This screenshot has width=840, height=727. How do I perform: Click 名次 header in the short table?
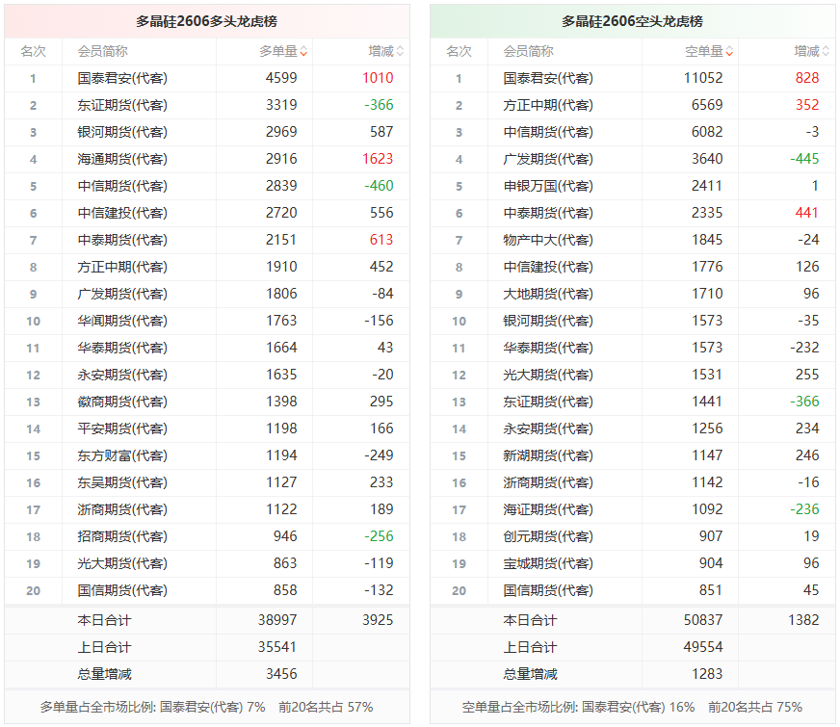click(x=459, y=52)
